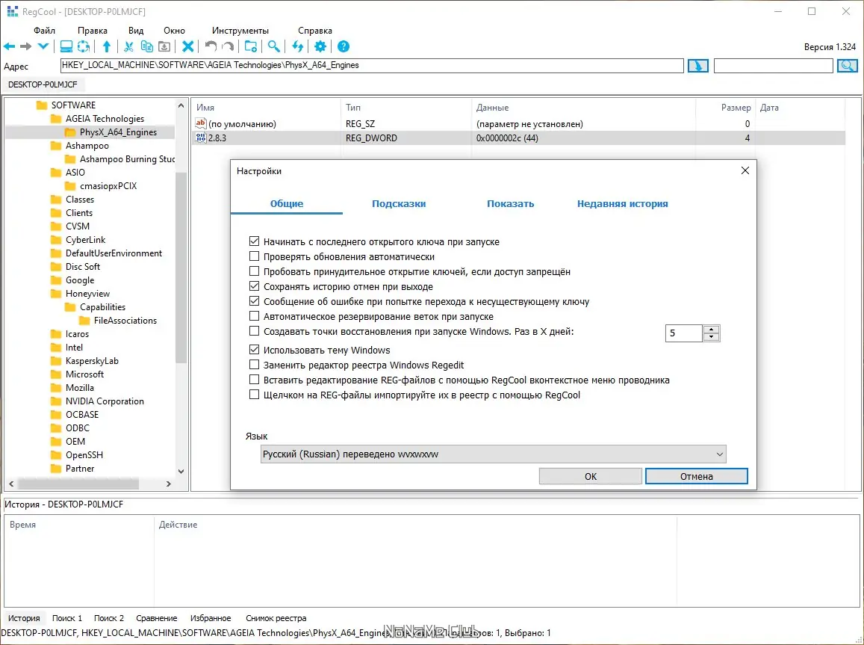The height and width of the screenshot is (645, 864).
Task: Click the lightning arrows toolbar icon
Action: click(297, 46)
